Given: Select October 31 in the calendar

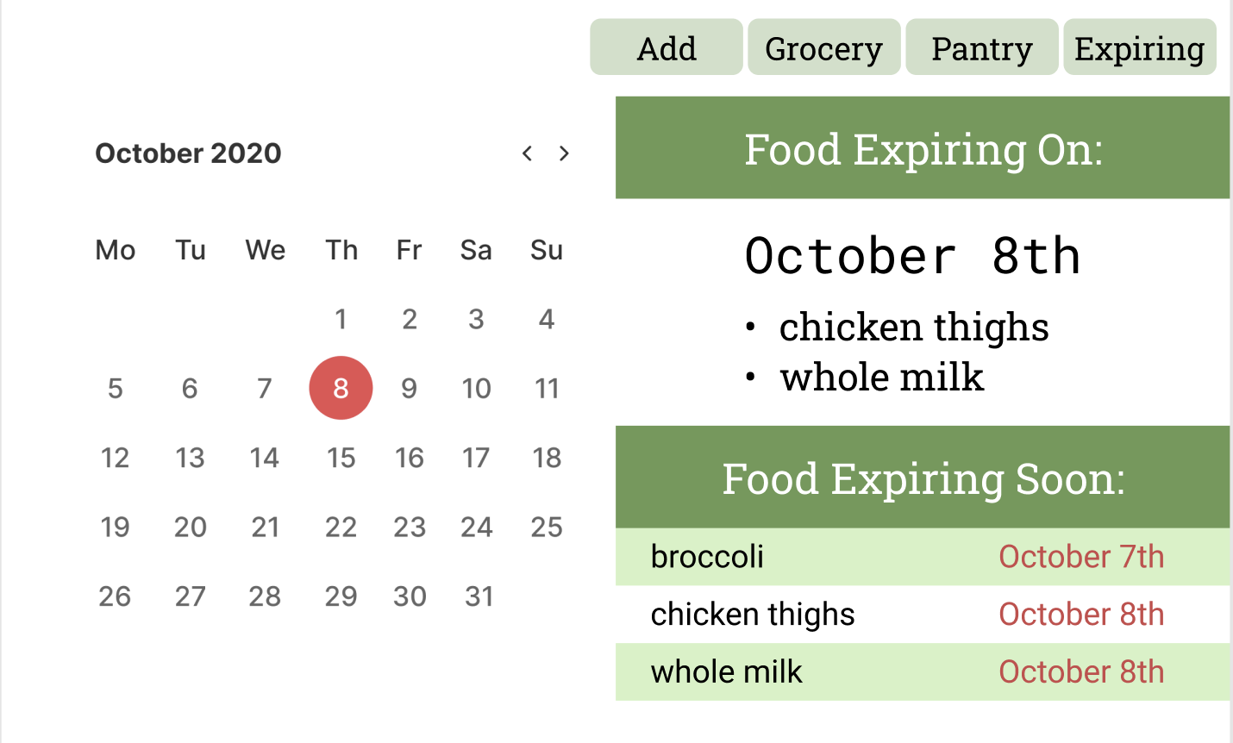Looking at the screenshot, I should (x=479, y=596).
